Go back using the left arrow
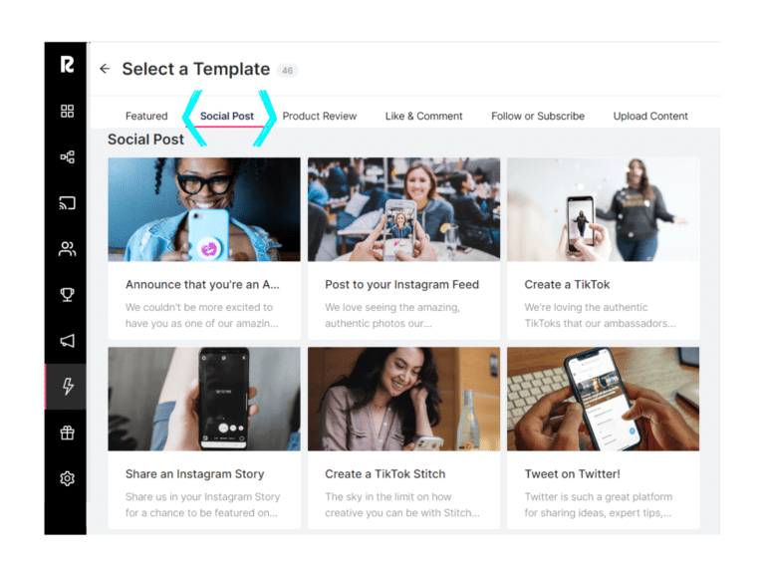 (105, 69)
